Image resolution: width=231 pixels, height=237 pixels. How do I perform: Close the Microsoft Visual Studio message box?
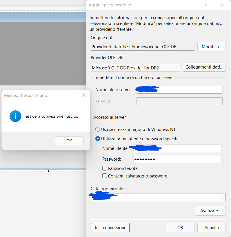tap(84, 96)
